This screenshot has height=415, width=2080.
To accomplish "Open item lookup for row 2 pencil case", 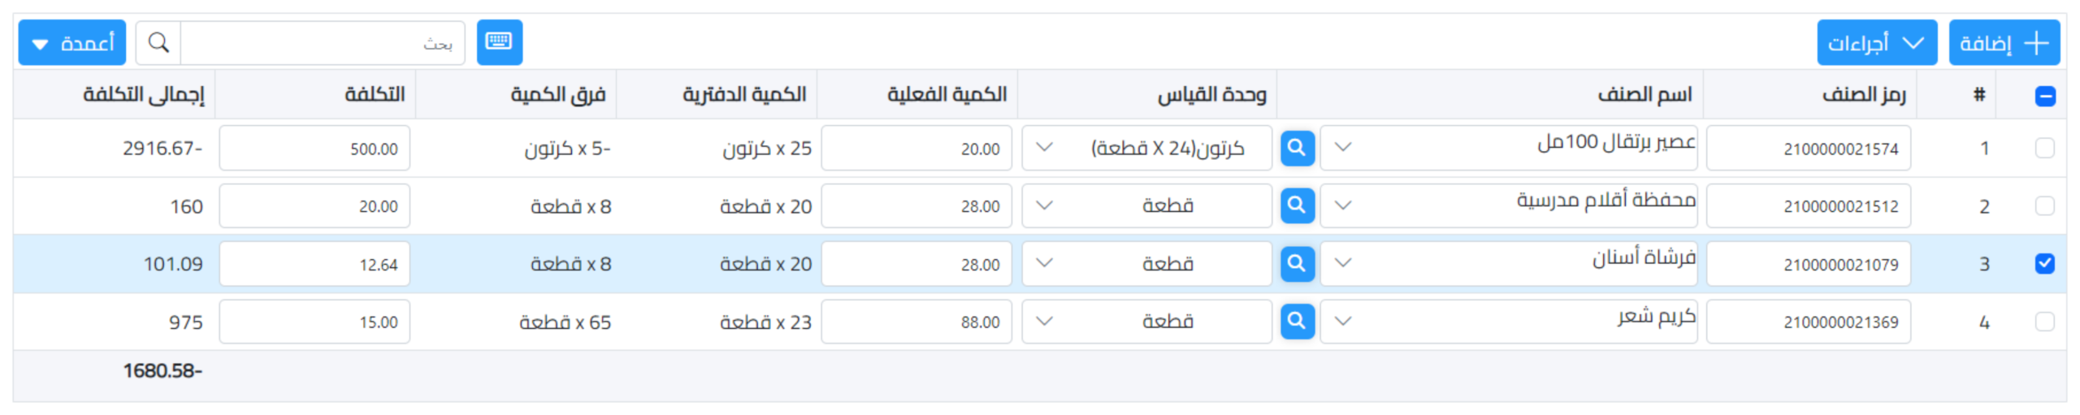I will (1297, 205).
